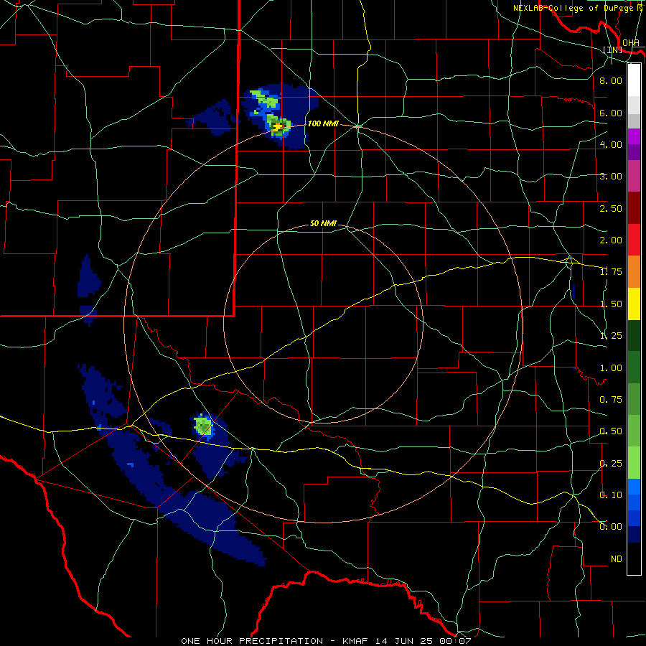Click the bright red 2.00 legend swatch
Viewport: 646px width, 646px height.
pyautogui.click(x=634, y=240)
